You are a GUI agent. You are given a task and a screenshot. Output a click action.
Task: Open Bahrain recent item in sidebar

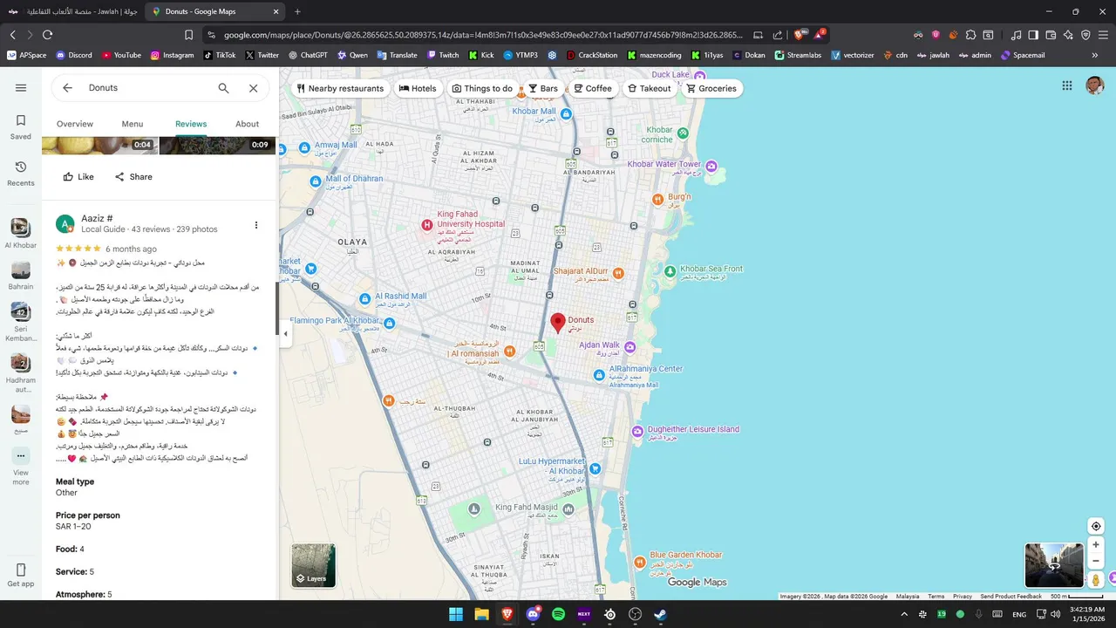pyautogui.click(x=21, y=276)
